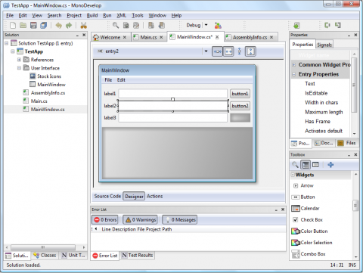The image size is (363, 273).
Task: Open the Build menu
Action: click(92, 16)
